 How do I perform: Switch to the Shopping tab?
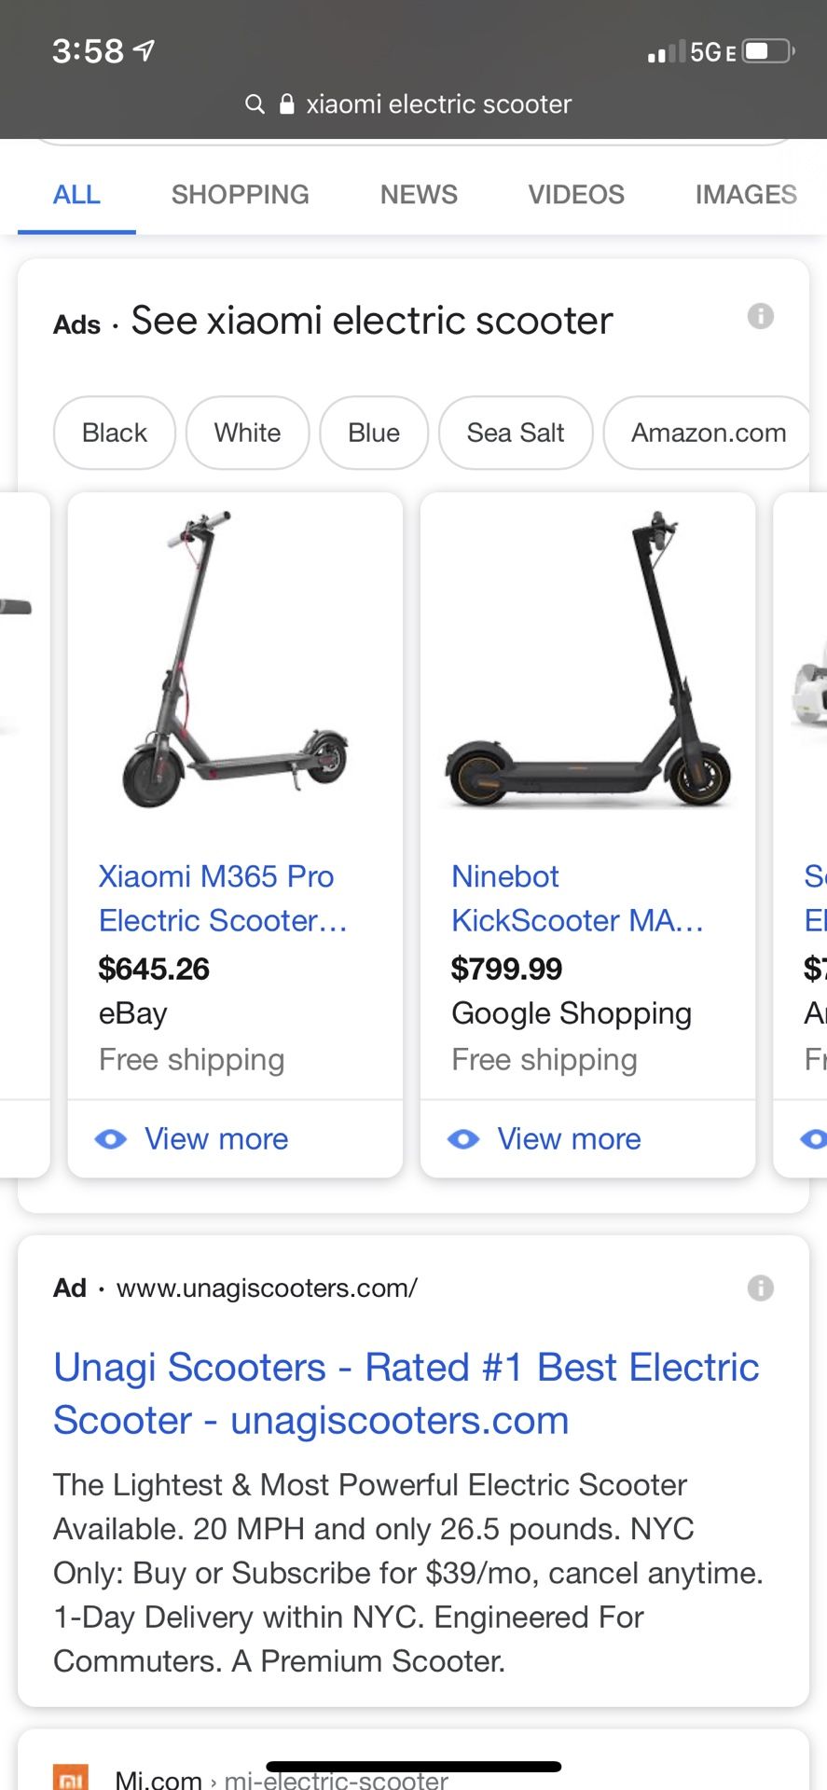[x=240, y=194]
